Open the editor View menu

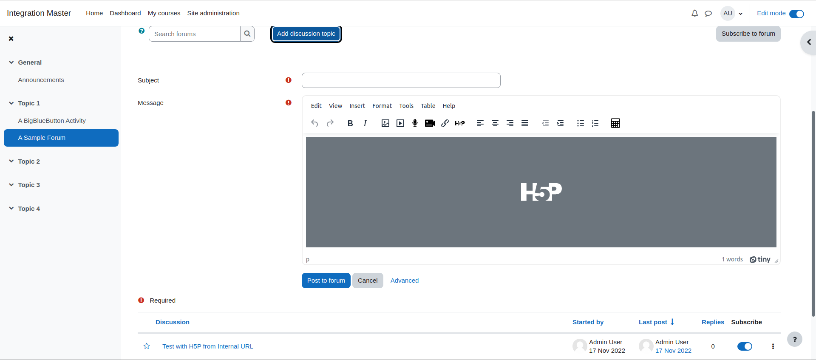coord(335,106)
